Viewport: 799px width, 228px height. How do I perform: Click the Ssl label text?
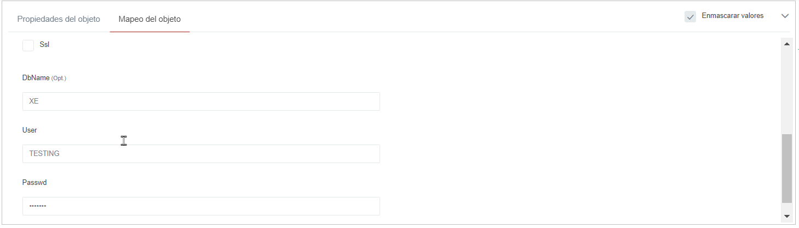pyautogui.click(x=44, y=45)
